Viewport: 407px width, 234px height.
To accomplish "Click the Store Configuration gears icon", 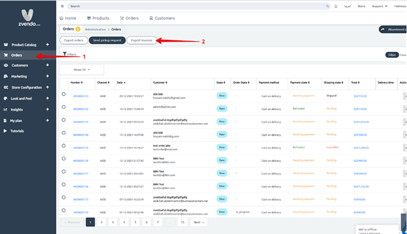I will click(x=6, y=87).
